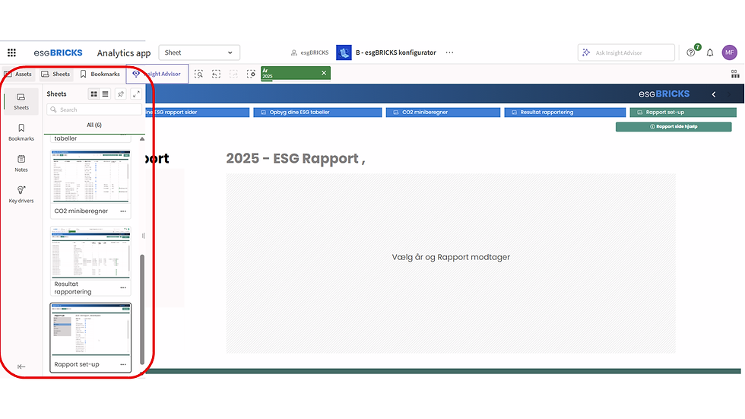
Task: Click the Rapport side hjælp button
Action: click(674, 127)
